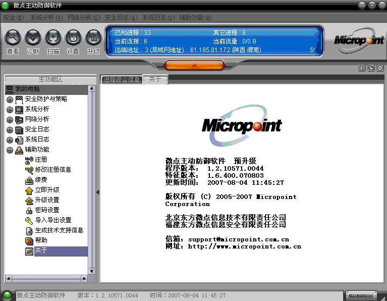Click the 查看 (View) toolbar icon

[x=13, y=38]
